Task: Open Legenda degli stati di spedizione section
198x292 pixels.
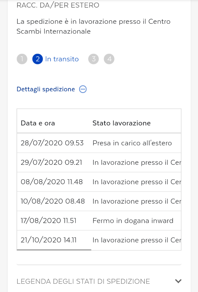Action: [83, 281]
